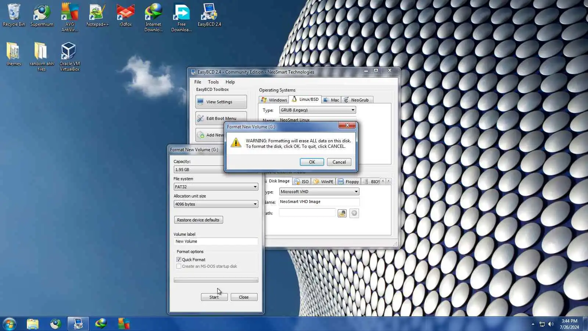Image resolution: width=588 pixels, height=331 pixels.
Task: Select the Floppy tab
Action: coord(348,182)
